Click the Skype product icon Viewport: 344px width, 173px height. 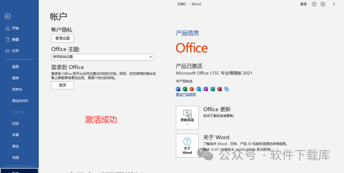(227, 89)
